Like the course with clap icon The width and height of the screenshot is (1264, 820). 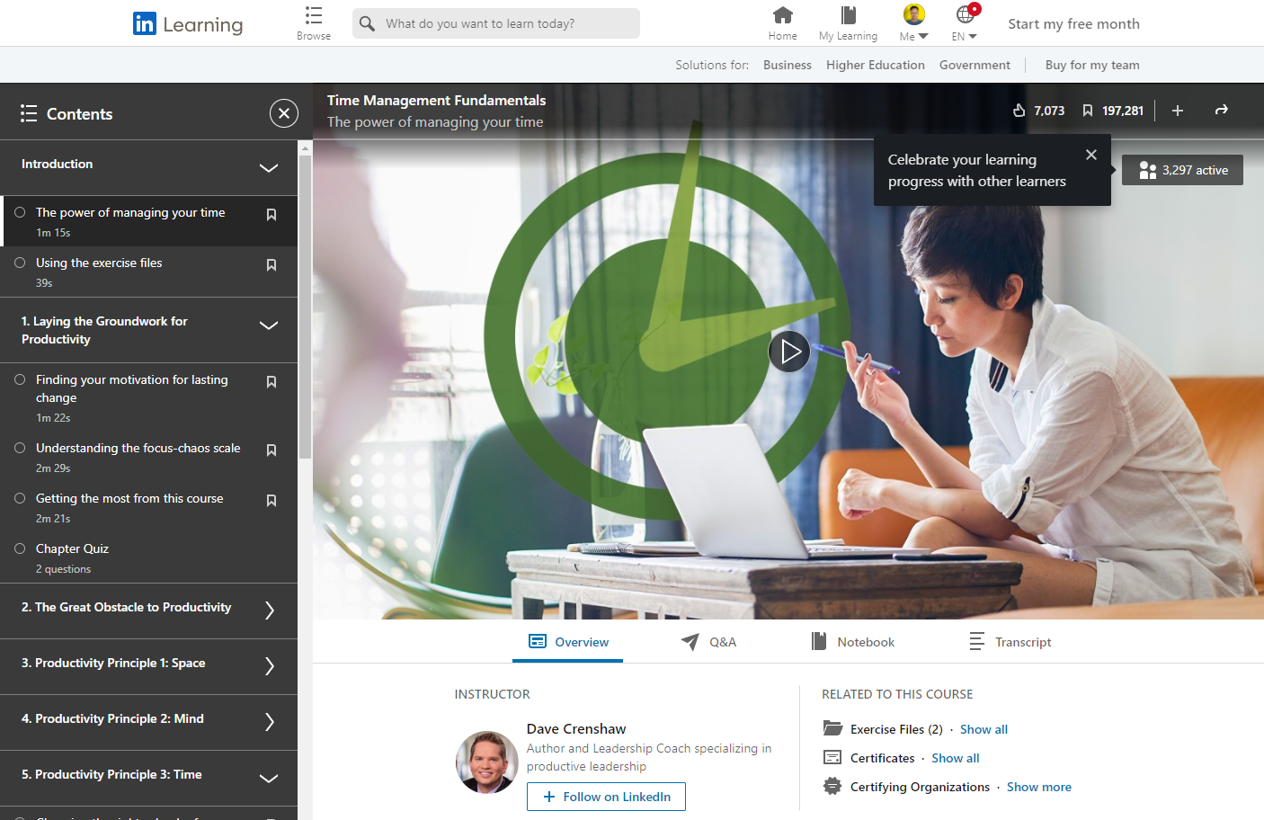1019,111
